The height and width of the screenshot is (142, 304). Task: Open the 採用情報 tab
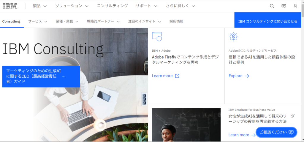[x=176, y=21]
